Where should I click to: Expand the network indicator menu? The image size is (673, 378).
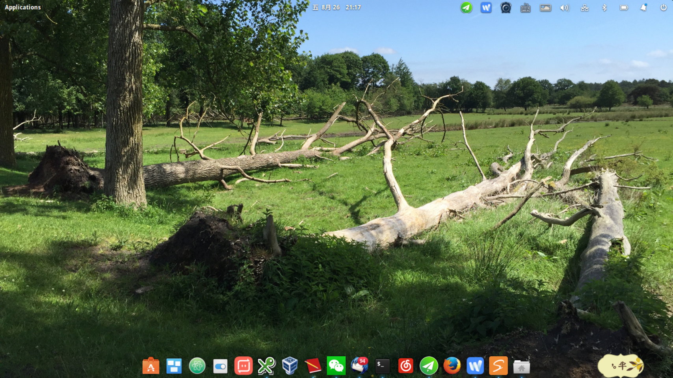coord(585,7)
